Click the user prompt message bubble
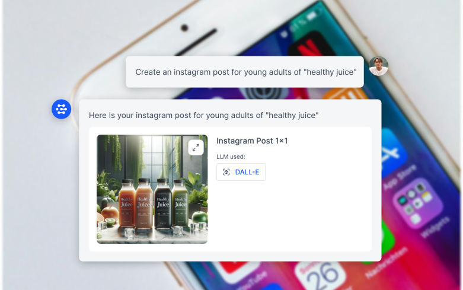Image resolution: width=463 pixels, height=290 pixels. point(245,72)
